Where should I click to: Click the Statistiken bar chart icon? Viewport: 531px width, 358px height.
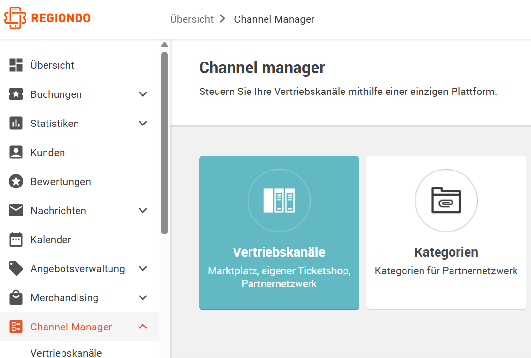pyautogui.click(x=16, y=123)
